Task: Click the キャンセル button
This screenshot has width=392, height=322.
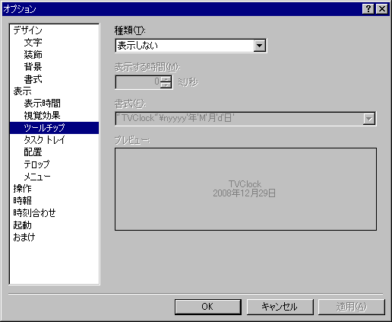Action: click(280, 307)
